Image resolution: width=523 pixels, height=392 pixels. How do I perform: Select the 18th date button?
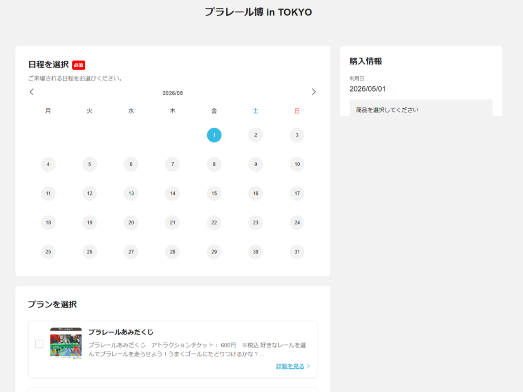(x=48, y=222)
